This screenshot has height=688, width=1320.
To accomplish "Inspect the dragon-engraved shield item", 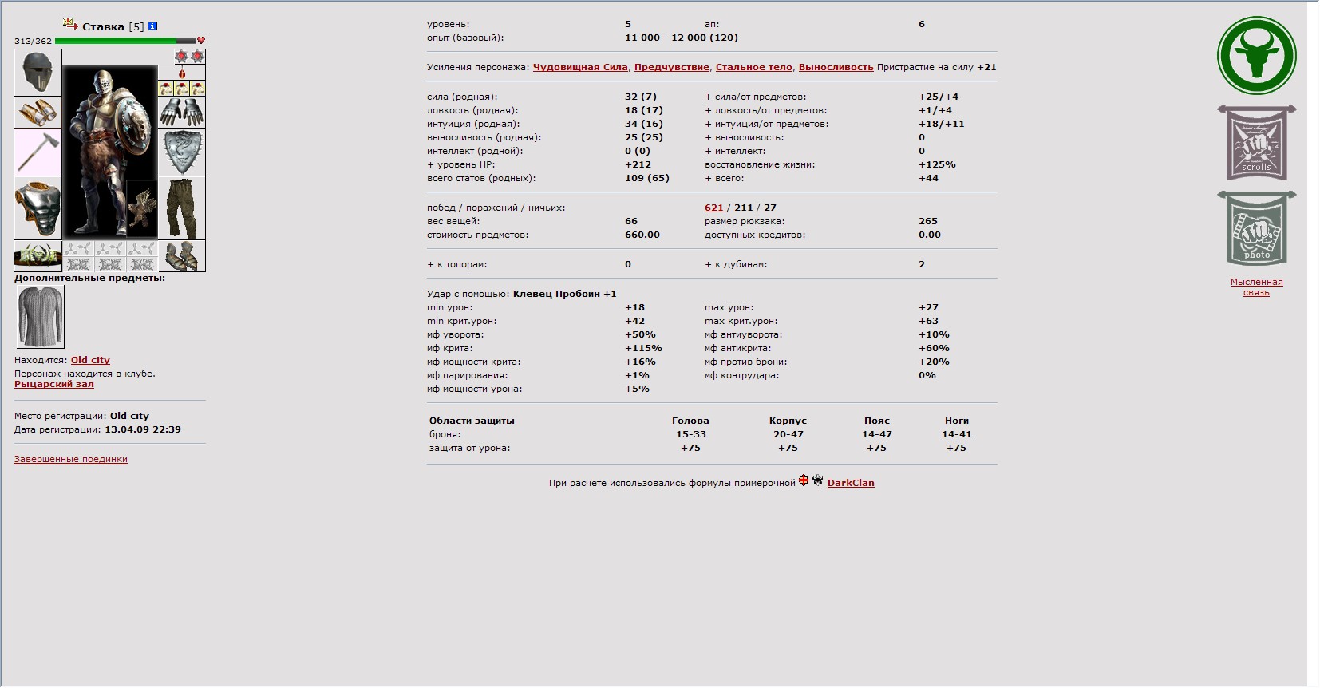I will coord(182,152).
